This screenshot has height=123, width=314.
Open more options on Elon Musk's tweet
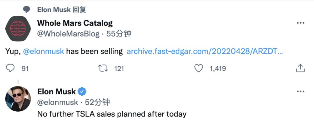coord(300,92)
